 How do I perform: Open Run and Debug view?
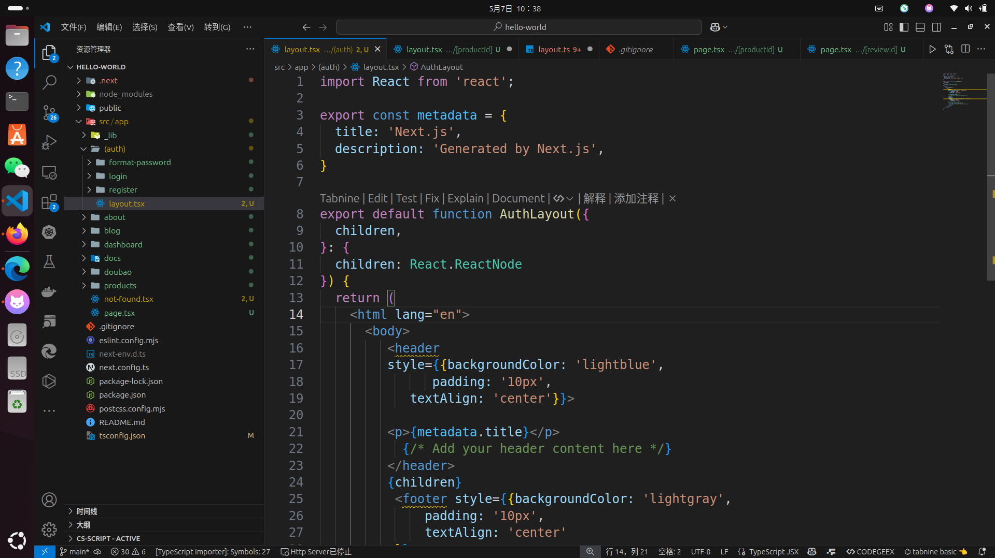[x=49, y=142]
